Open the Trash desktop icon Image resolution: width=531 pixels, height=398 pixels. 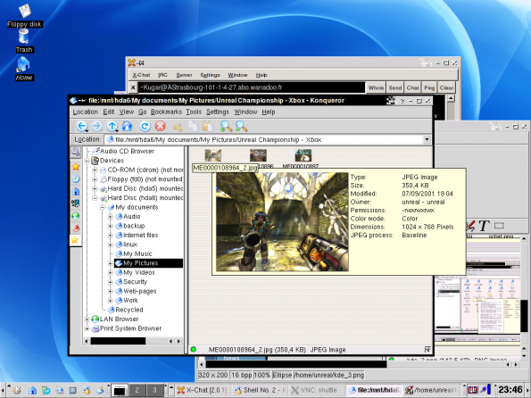(x=24, y=41)
